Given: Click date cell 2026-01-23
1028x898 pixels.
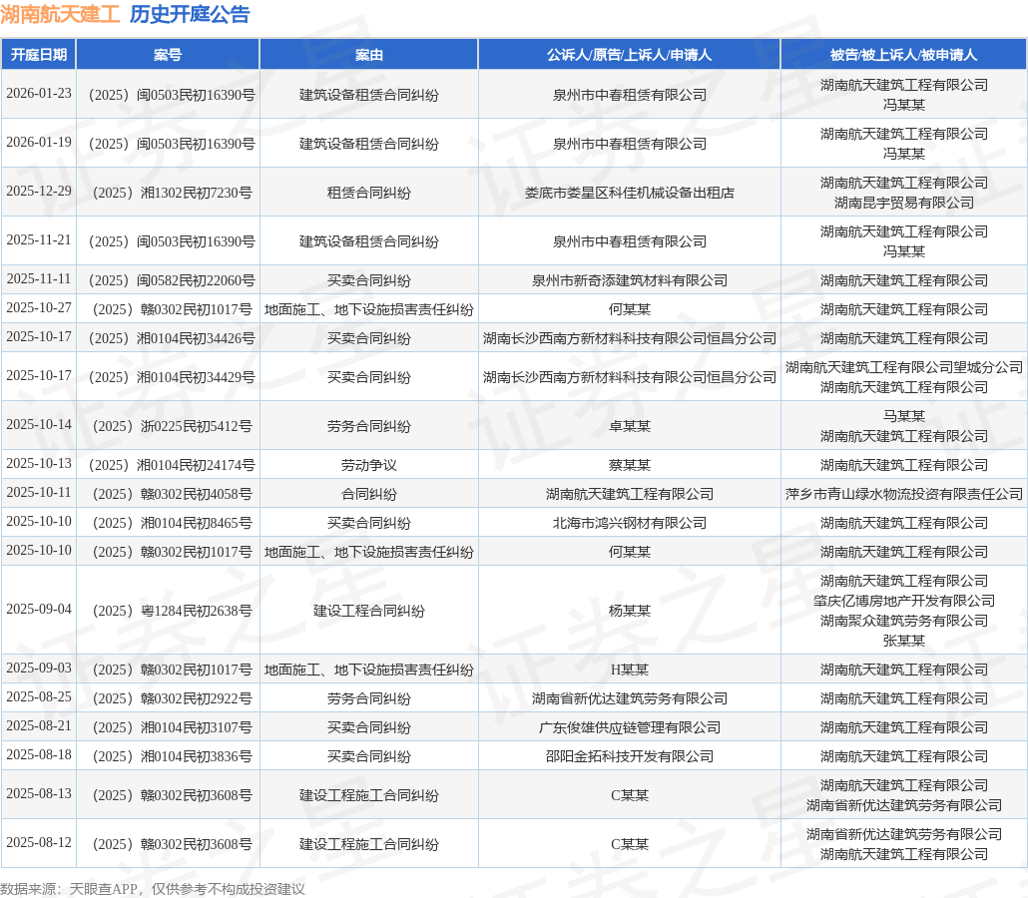Looking at the screenshot, I should click(x=39, y=94).
